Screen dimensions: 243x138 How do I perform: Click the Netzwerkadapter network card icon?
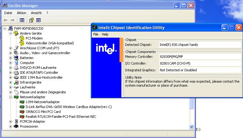tap(16, 97)
